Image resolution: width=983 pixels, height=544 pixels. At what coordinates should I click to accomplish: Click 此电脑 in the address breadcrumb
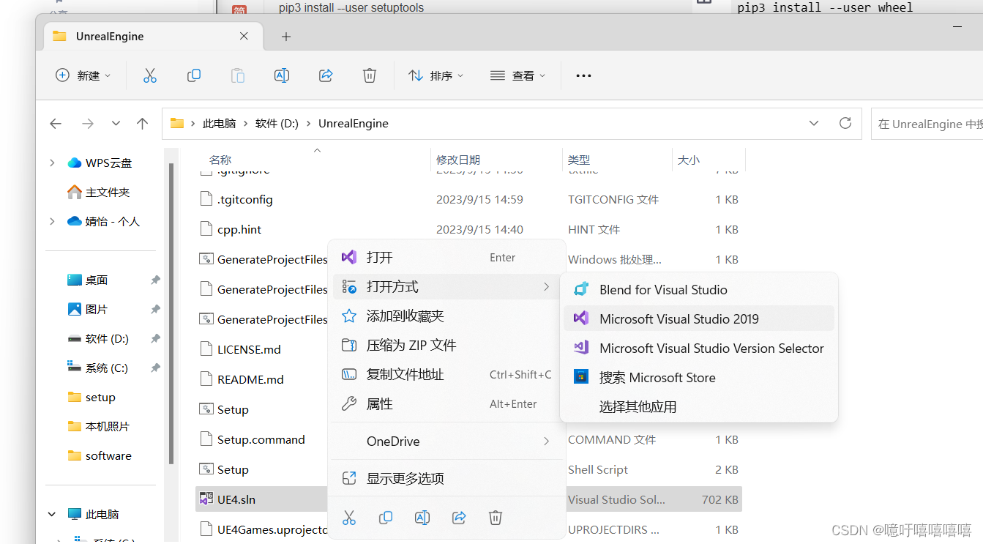[220, 123]
